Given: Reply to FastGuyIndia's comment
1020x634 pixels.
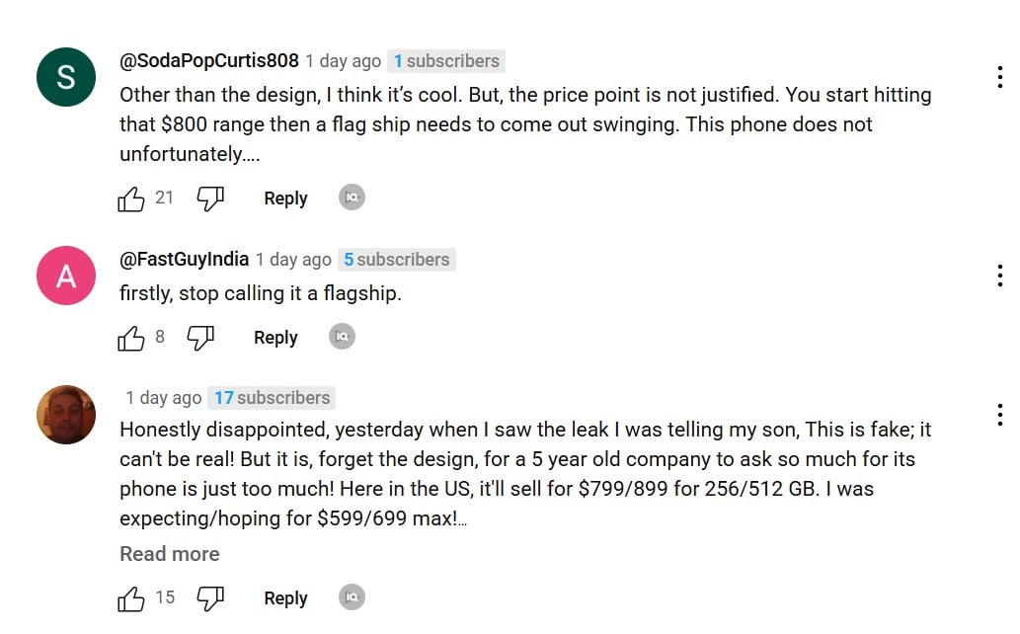Looking at the screenshot, I should pos(275,338).
